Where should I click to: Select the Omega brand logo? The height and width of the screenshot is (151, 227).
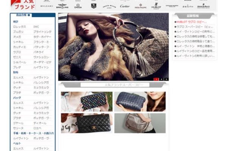pos(78,6)
